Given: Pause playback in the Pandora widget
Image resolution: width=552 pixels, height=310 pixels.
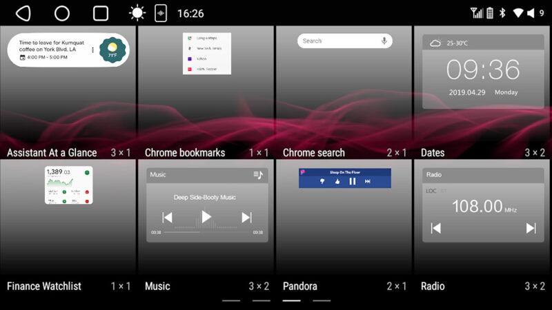Looking at the screenshot, I should [x=353, y=181].
